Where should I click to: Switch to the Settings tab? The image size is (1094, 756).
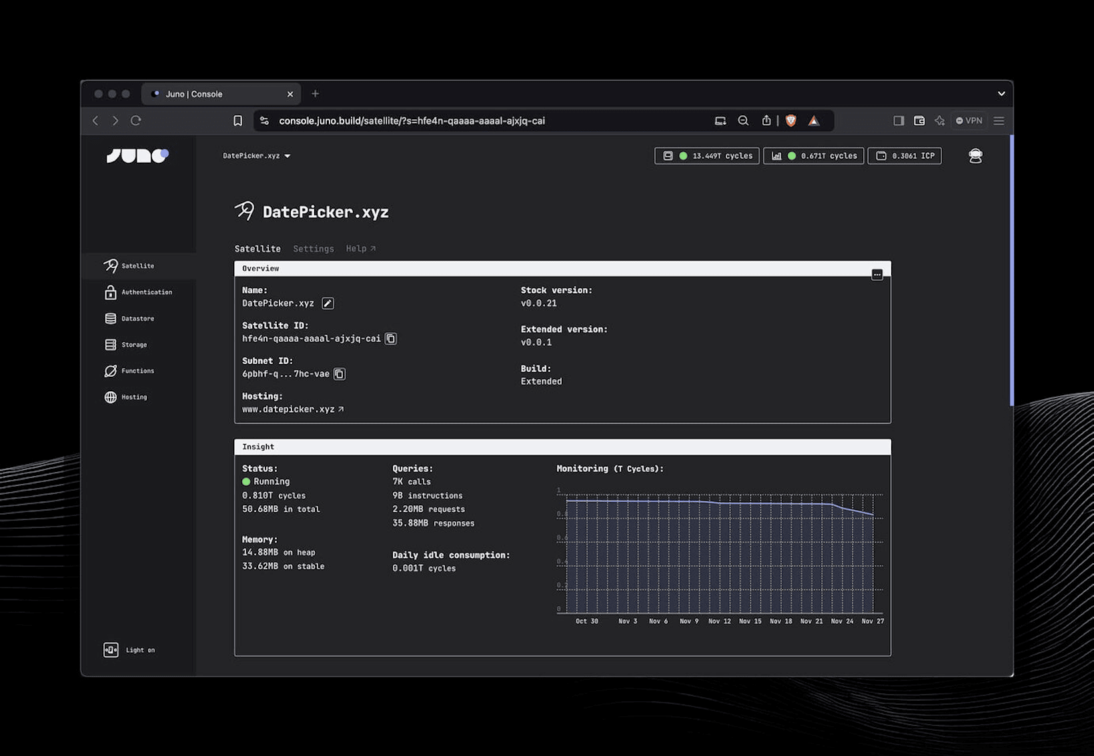coord(313,249)
